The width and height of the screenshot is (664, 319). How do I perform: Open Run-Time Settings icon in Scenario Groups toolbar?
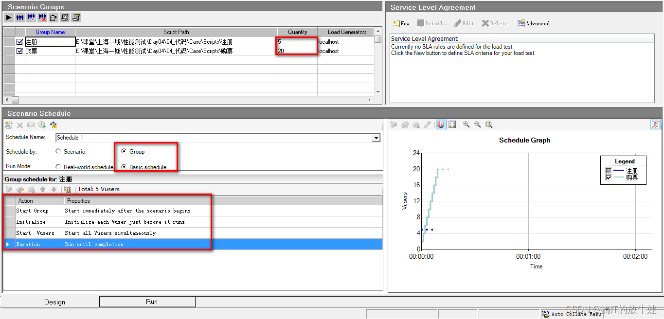pos(54,18)
